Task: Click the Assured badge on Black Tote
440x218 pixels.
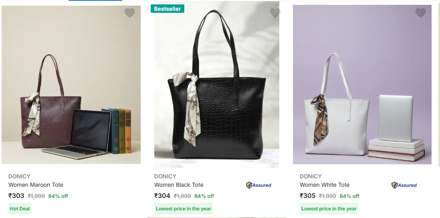Action: tap(258, 185)
